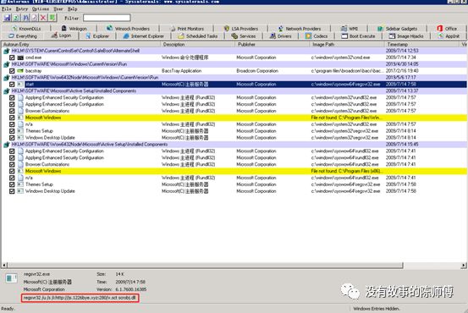Viewport: 468px width, 313px height.
Task: Click the large regsvr32.exe icon in details pane
Action: [11, 278]
